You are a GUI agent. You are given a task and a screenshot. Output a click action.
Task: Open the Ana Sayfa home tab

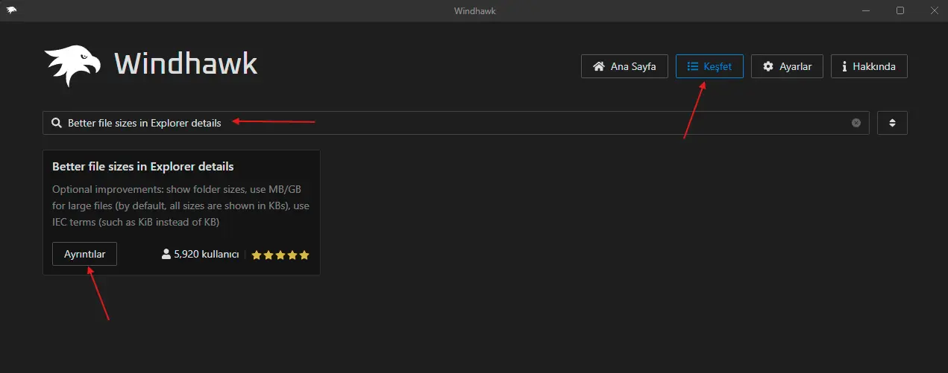click(624, 66)
